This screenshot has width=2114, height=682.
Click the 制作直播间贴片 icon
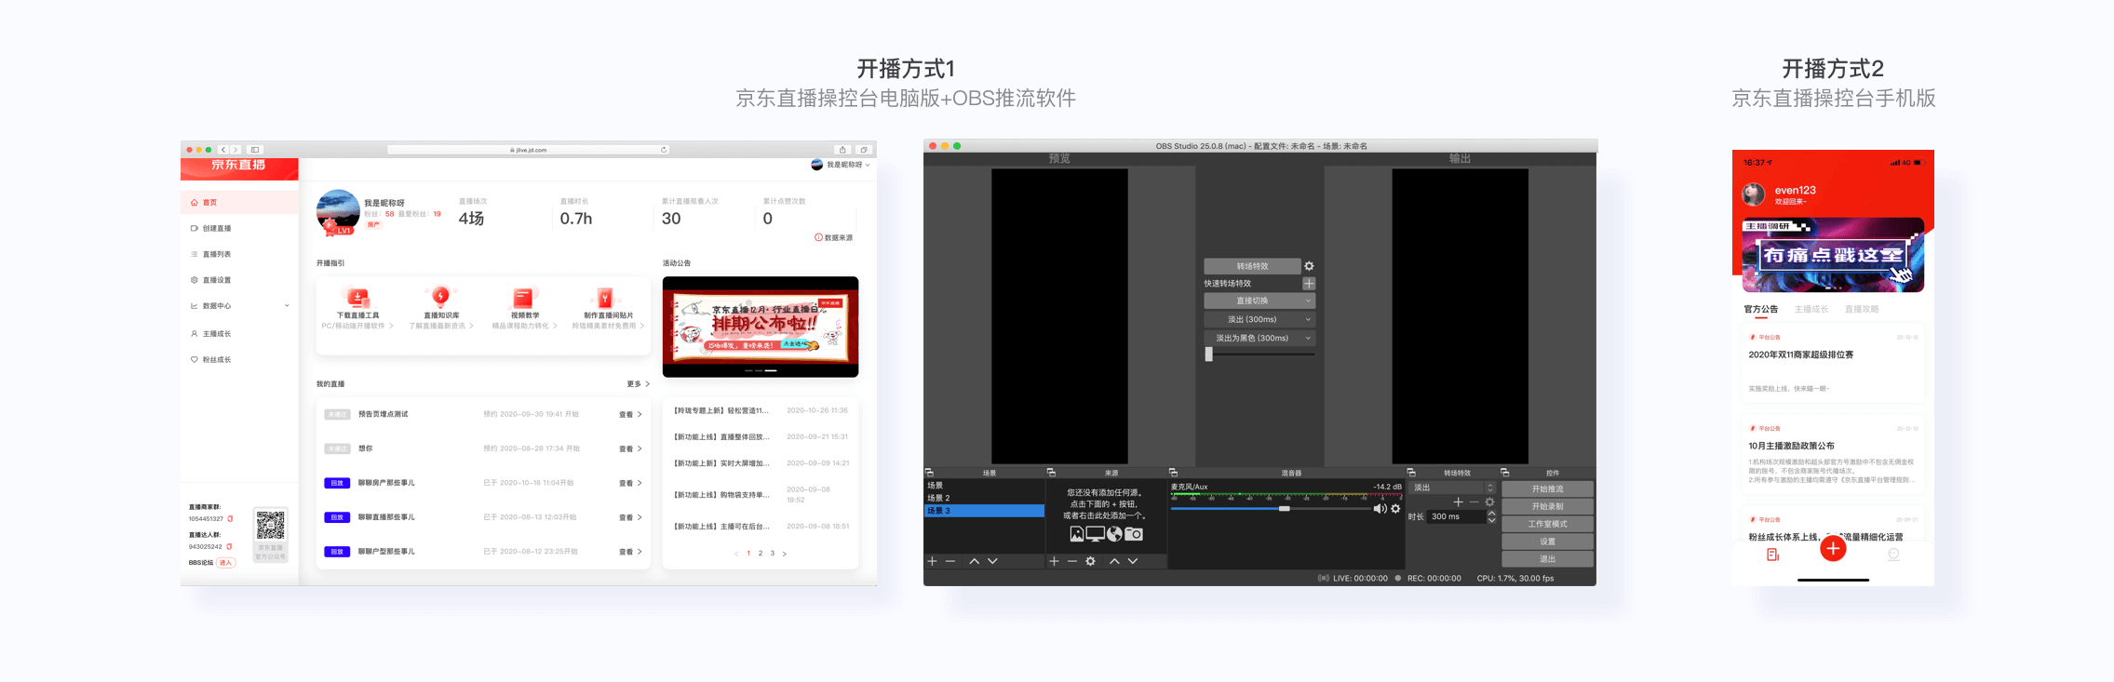click(605, 297)
